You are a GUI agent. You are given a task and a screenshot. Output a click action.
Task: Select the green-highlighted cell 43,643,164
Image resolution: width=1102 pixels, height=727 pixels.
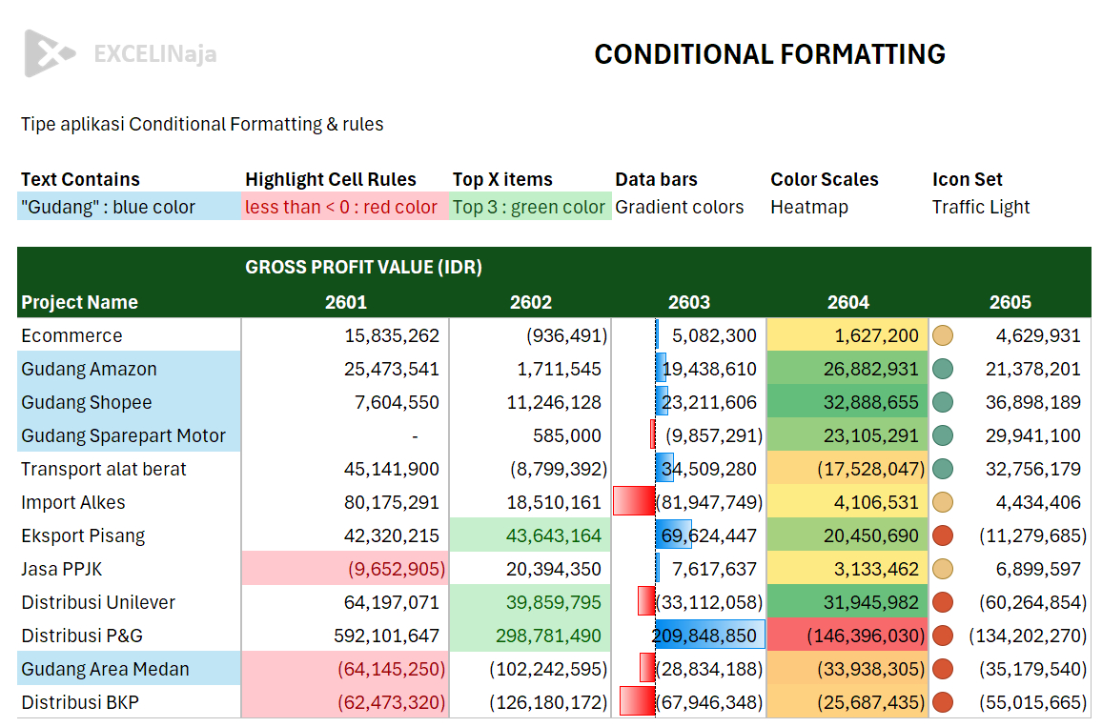click(531, 535)
